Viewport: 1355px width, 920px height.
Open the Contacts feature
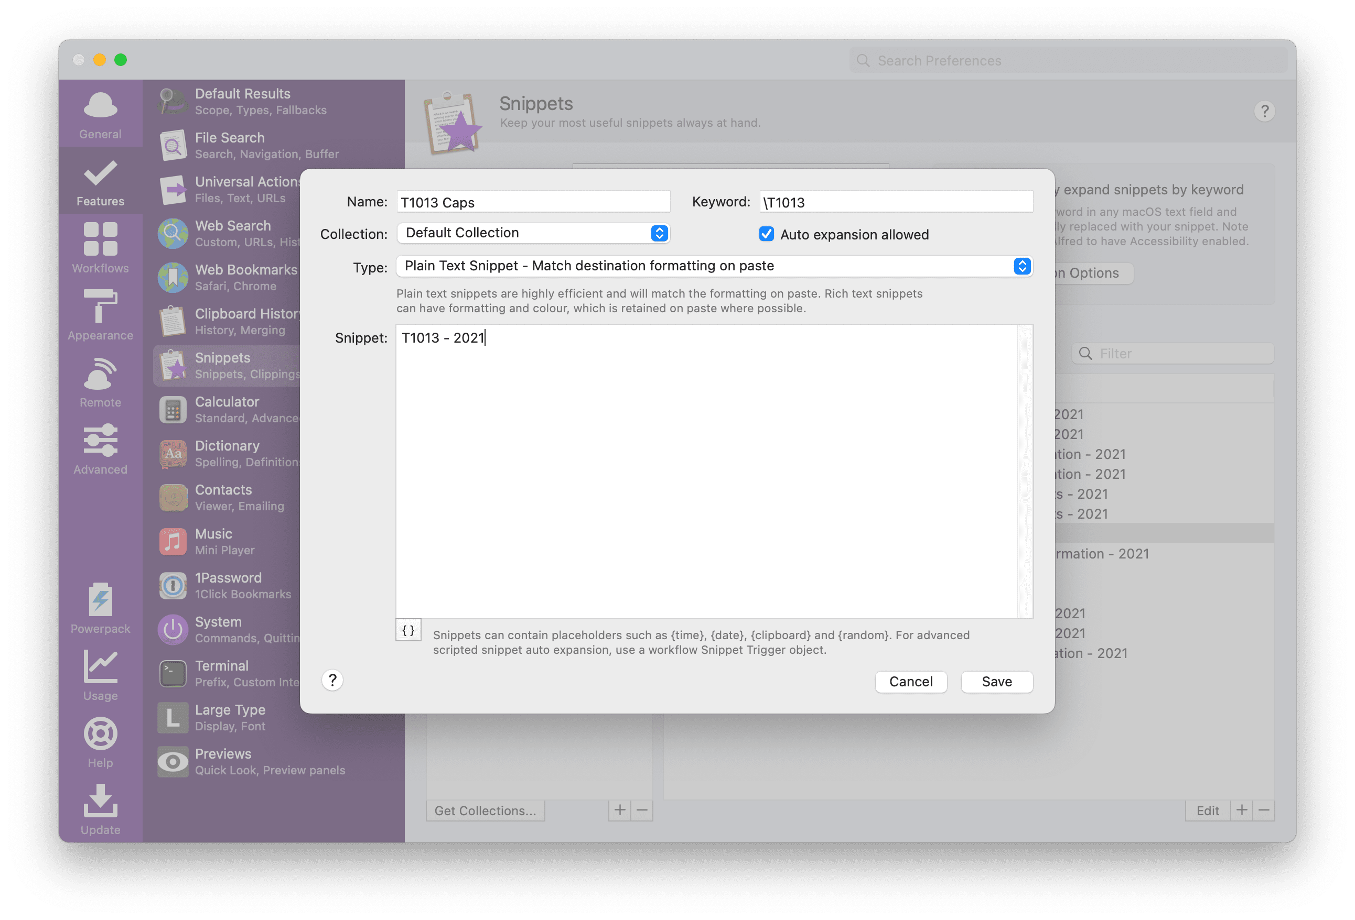(x=228, y=498)
